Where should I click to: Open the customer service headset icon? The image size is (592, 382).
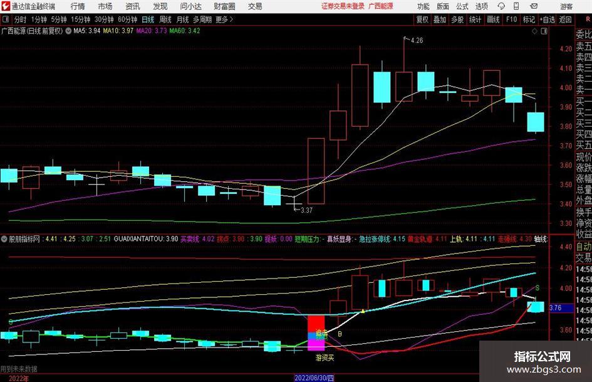tap(501, 6)
